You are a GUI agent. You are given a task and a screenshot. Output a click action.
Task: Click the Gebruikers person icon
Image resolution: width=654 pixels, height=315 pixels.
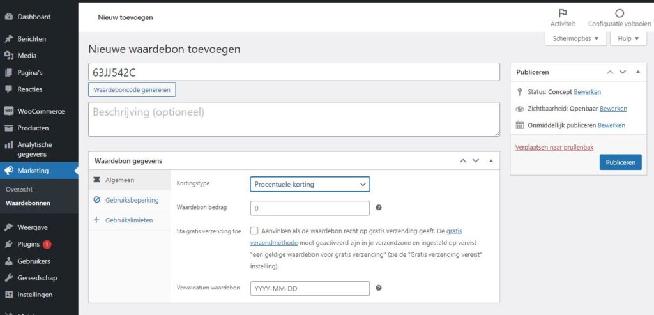pyautogui.click(x=8, y=261)
